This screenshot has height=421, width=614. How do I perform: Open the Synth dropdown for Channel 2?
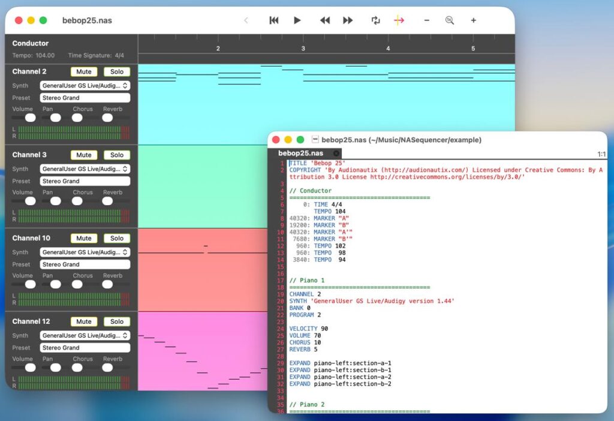(85, 86)
